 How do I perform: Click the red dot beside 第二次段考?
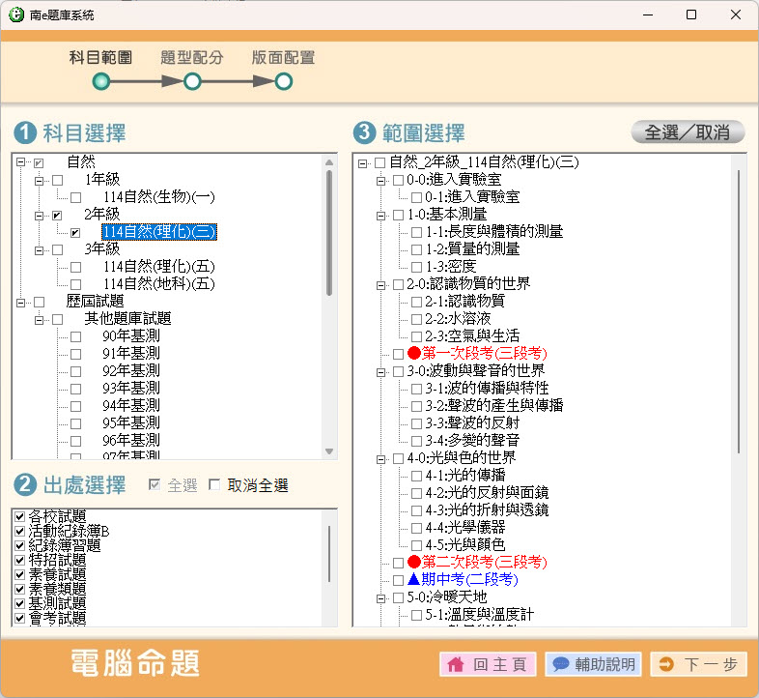414,562
